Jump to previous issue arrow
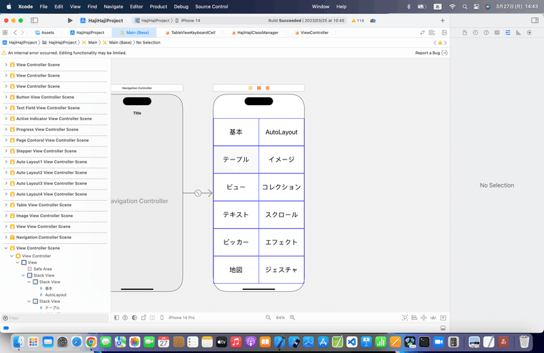The image size is (544, 353). 435,43
